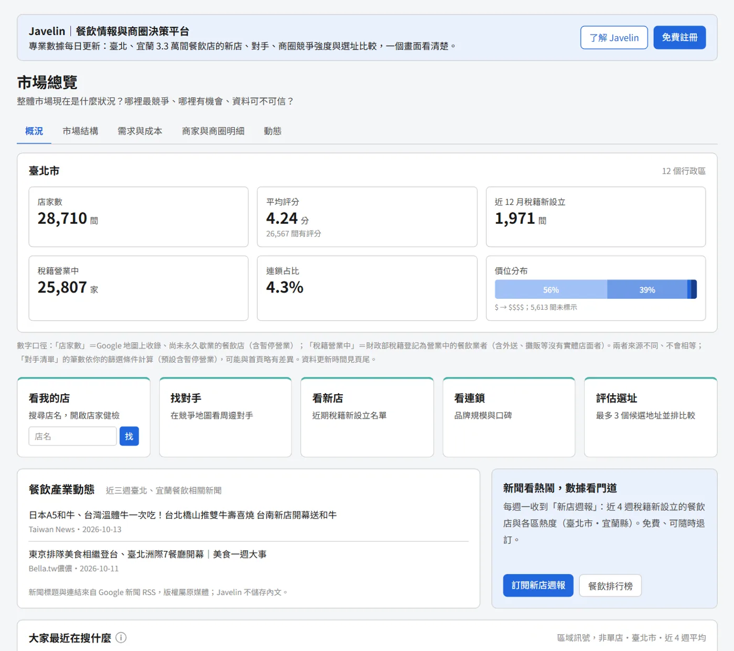Screen dimensions: 734x651
Task: Open the 需求與成本 tab
Action: (x=140, y=131)
